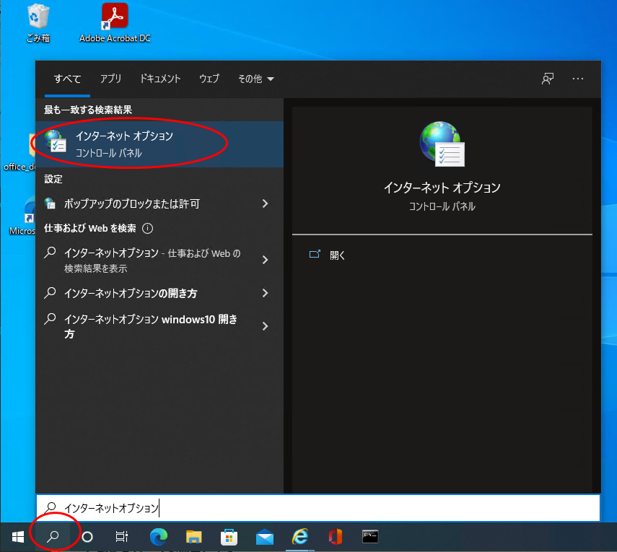Open the three-dots more options menu
The height and width of the screenshot is (552, 617).
(x=577, y=79)
